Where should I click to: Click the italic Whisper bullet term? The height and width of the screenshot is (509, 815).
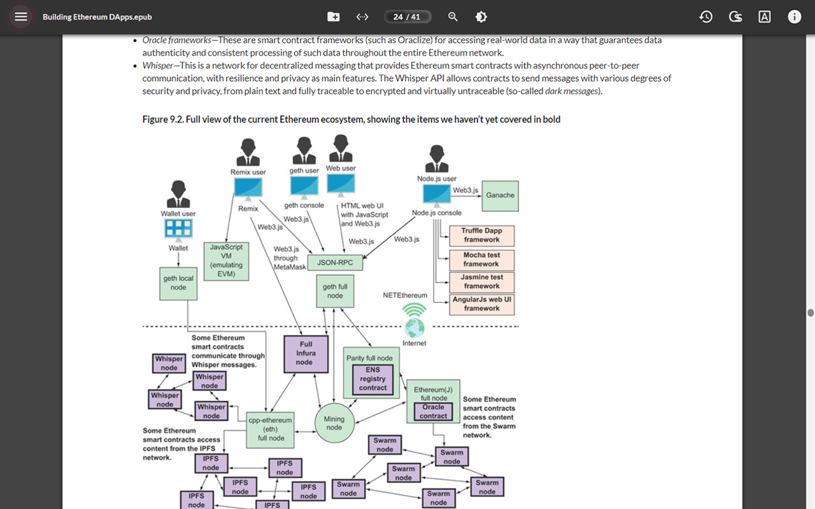pyautogui.click(x=157, y=66)
